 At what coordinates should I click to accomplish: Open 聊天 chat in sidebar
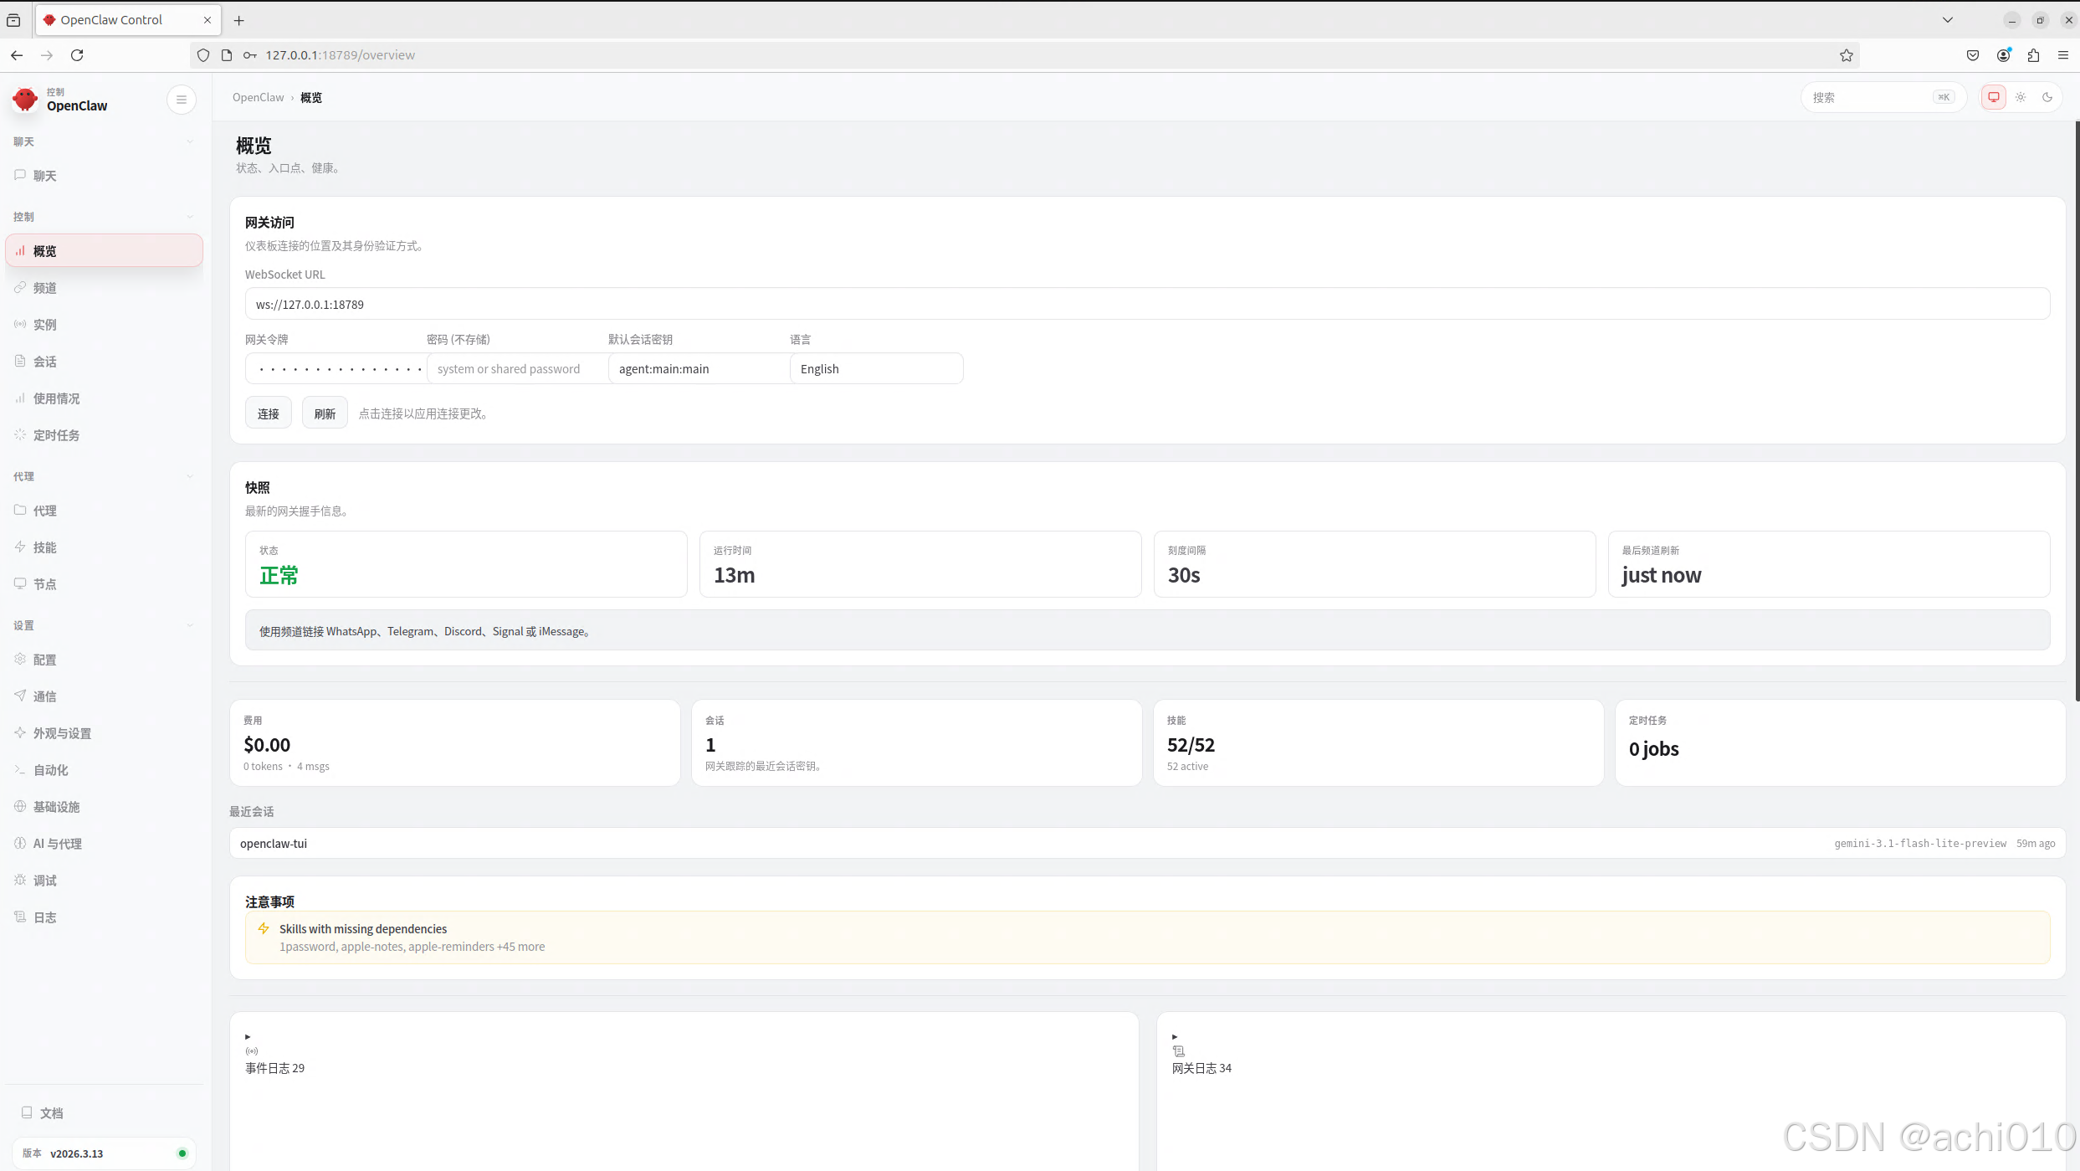click(x=45, y=176)
